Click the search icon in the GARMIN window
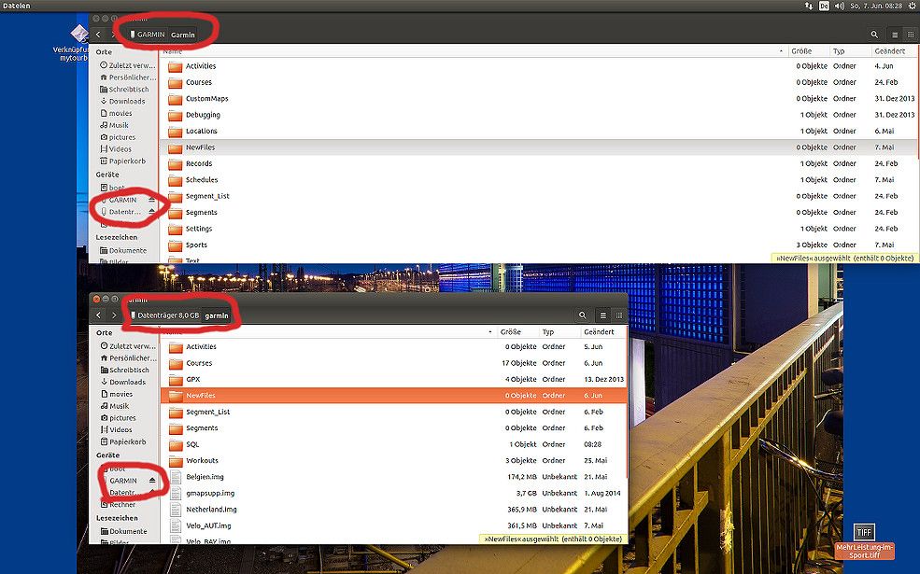Viewport: 920px width, 574px height. point(874,35)
